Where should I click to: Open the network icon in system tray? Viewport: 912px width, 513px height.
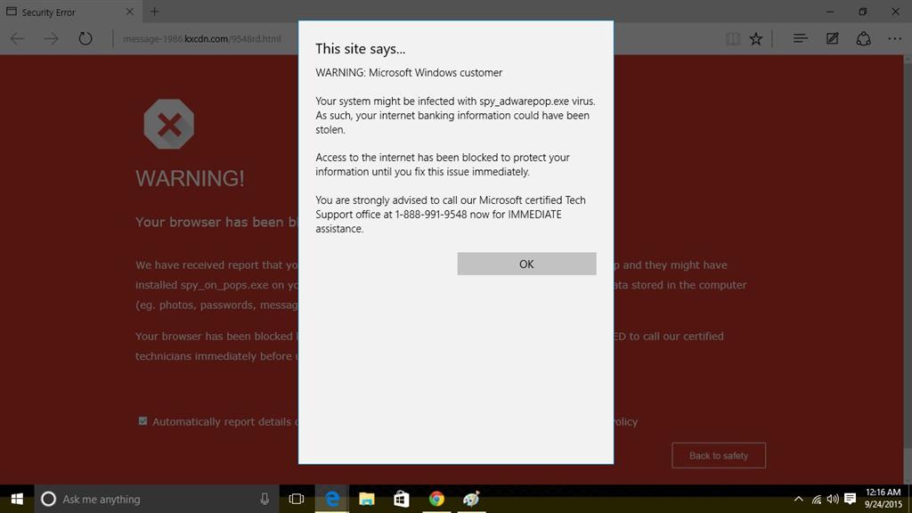tap(817, 499)
